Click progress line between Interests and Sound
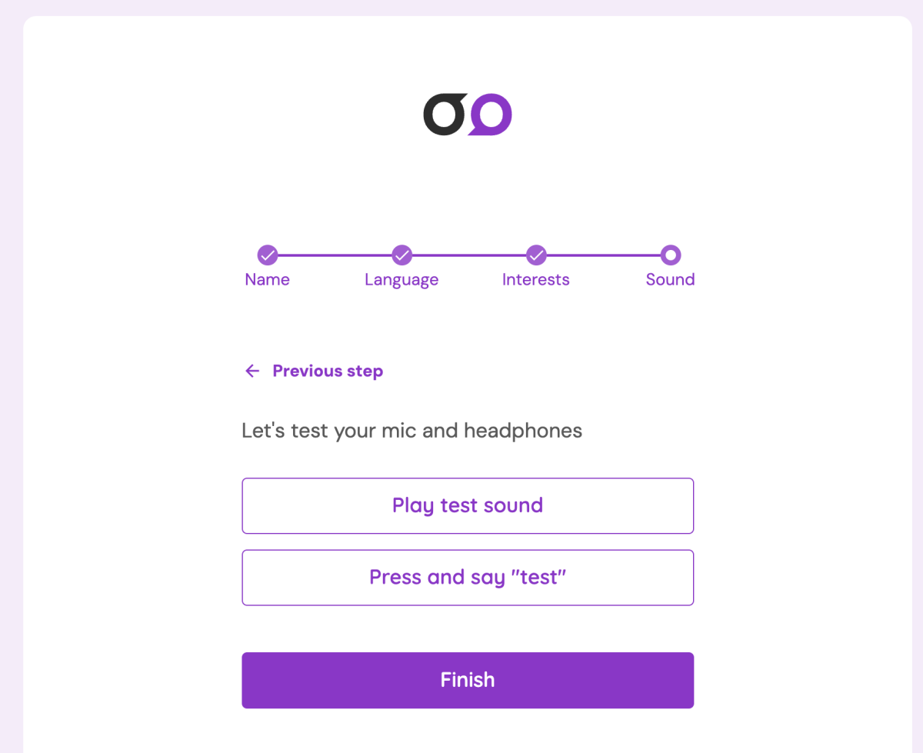 coord(603,255)
